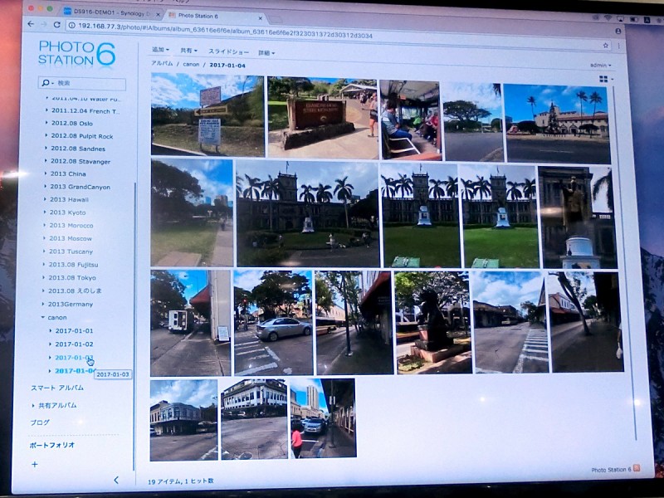Select the 2012.08 Oslo album
This screenshot has height=498, width=664.
coord(72,123)
